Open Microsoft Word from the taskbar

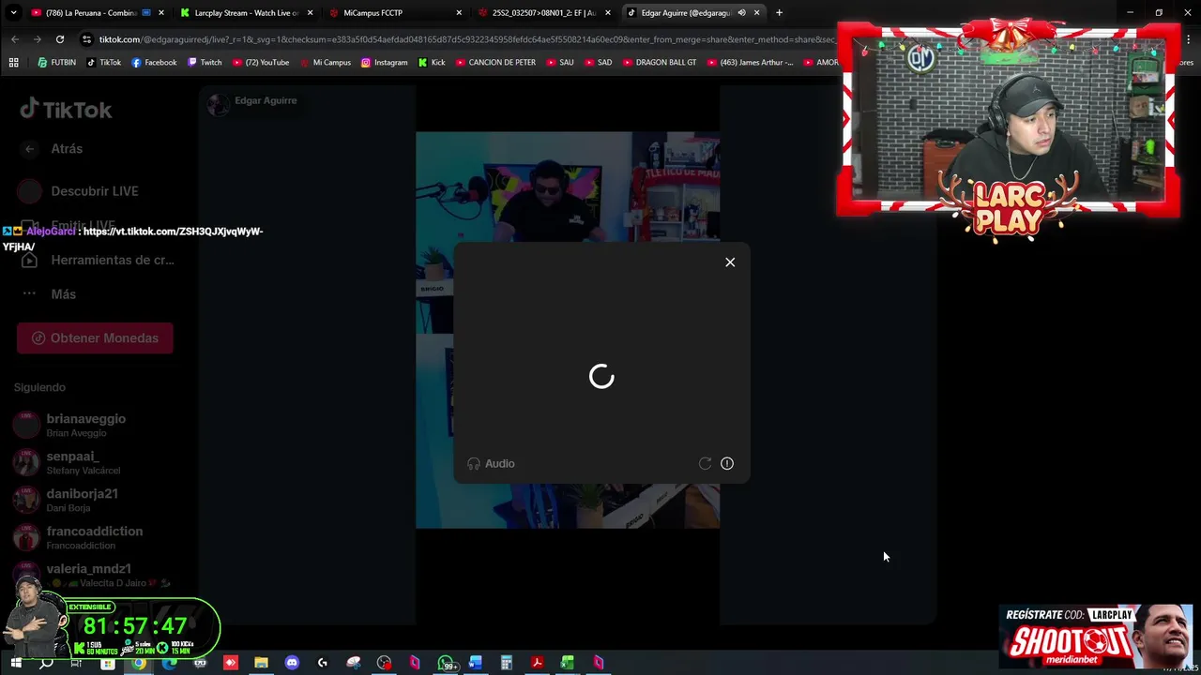tap(476, 664)
